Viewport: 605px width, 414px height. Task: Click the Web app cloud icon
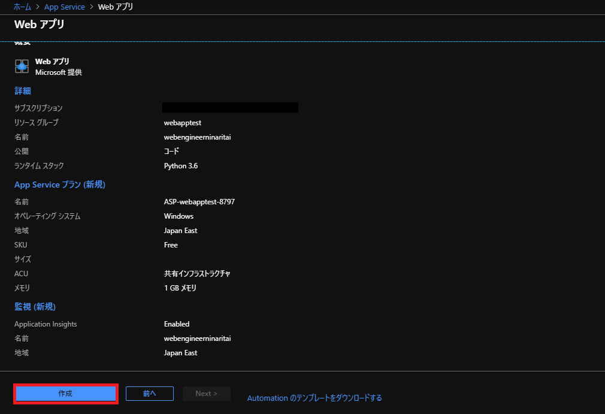[x=22, y=67]
